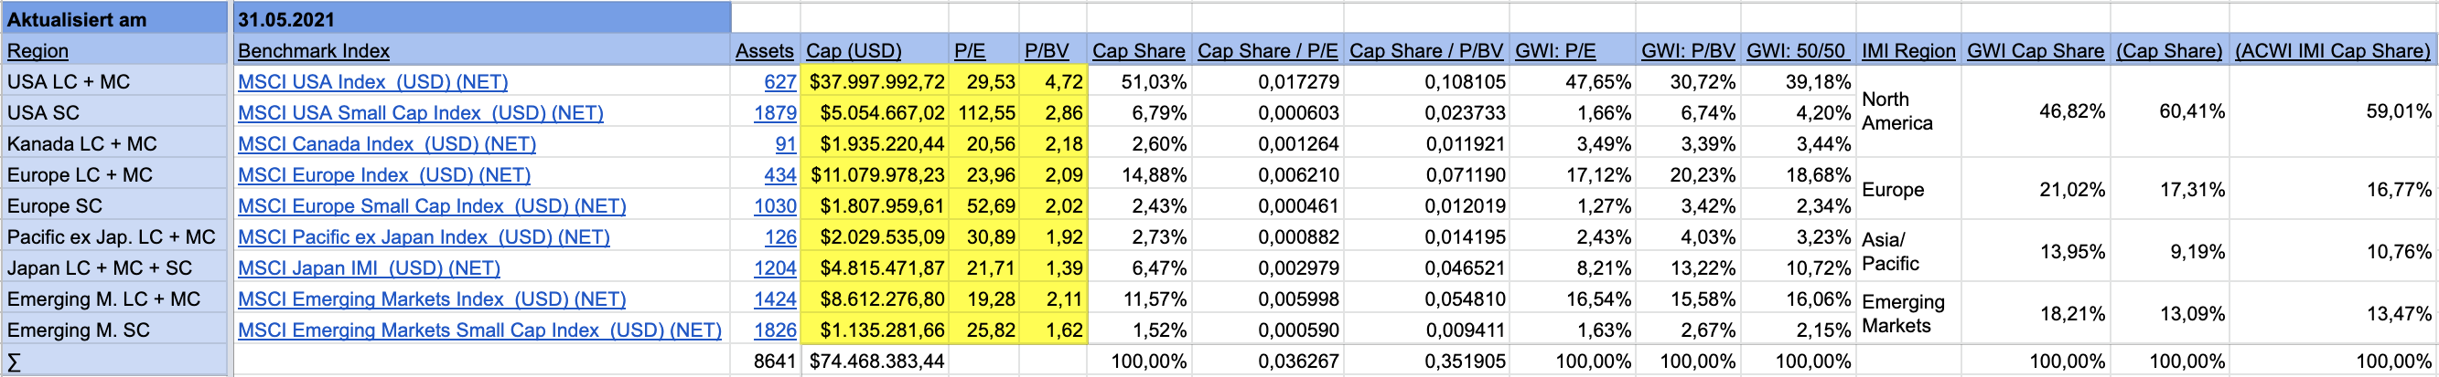
Task: Open the MSCI Europe Small Cap Index link
Action: pos(431,207)
